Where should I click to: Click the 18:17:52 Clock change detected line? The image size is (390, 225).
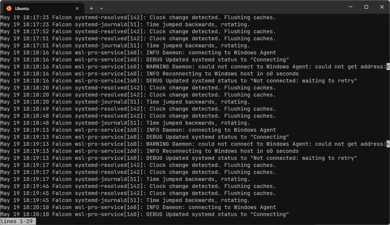tap(138, 31)
